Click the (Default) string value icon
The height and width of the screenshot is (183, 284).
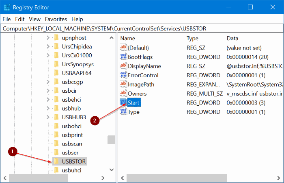[123, 48]
